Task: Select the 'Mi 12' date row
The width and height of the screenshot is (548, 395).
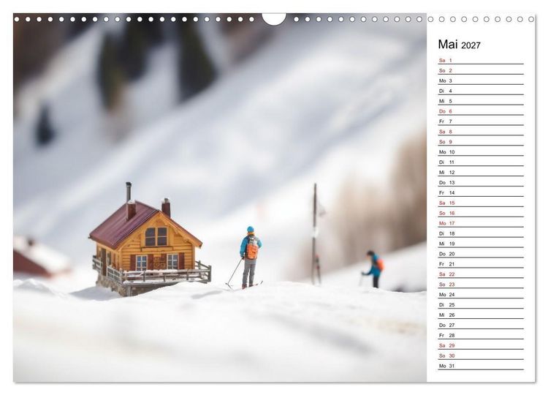Action: tap(481, 172)
